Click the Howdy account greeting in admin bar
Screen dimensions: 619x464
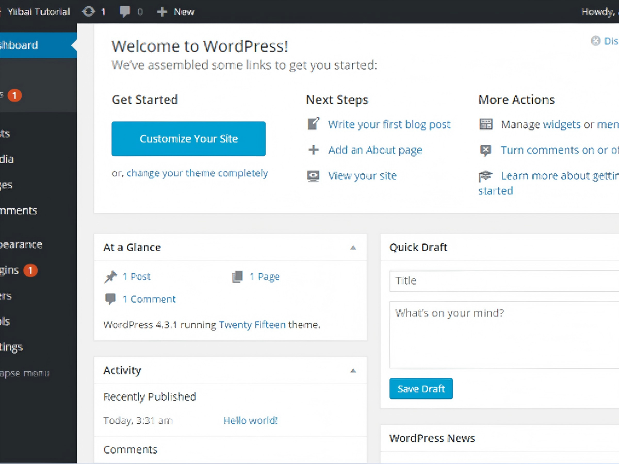(x=600, y=11)
